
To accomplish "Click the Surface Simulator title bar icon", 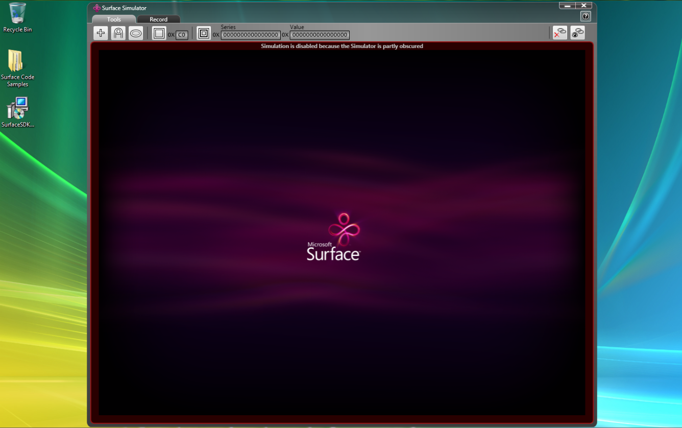I will pyautogui.click(x=96, y=8).
